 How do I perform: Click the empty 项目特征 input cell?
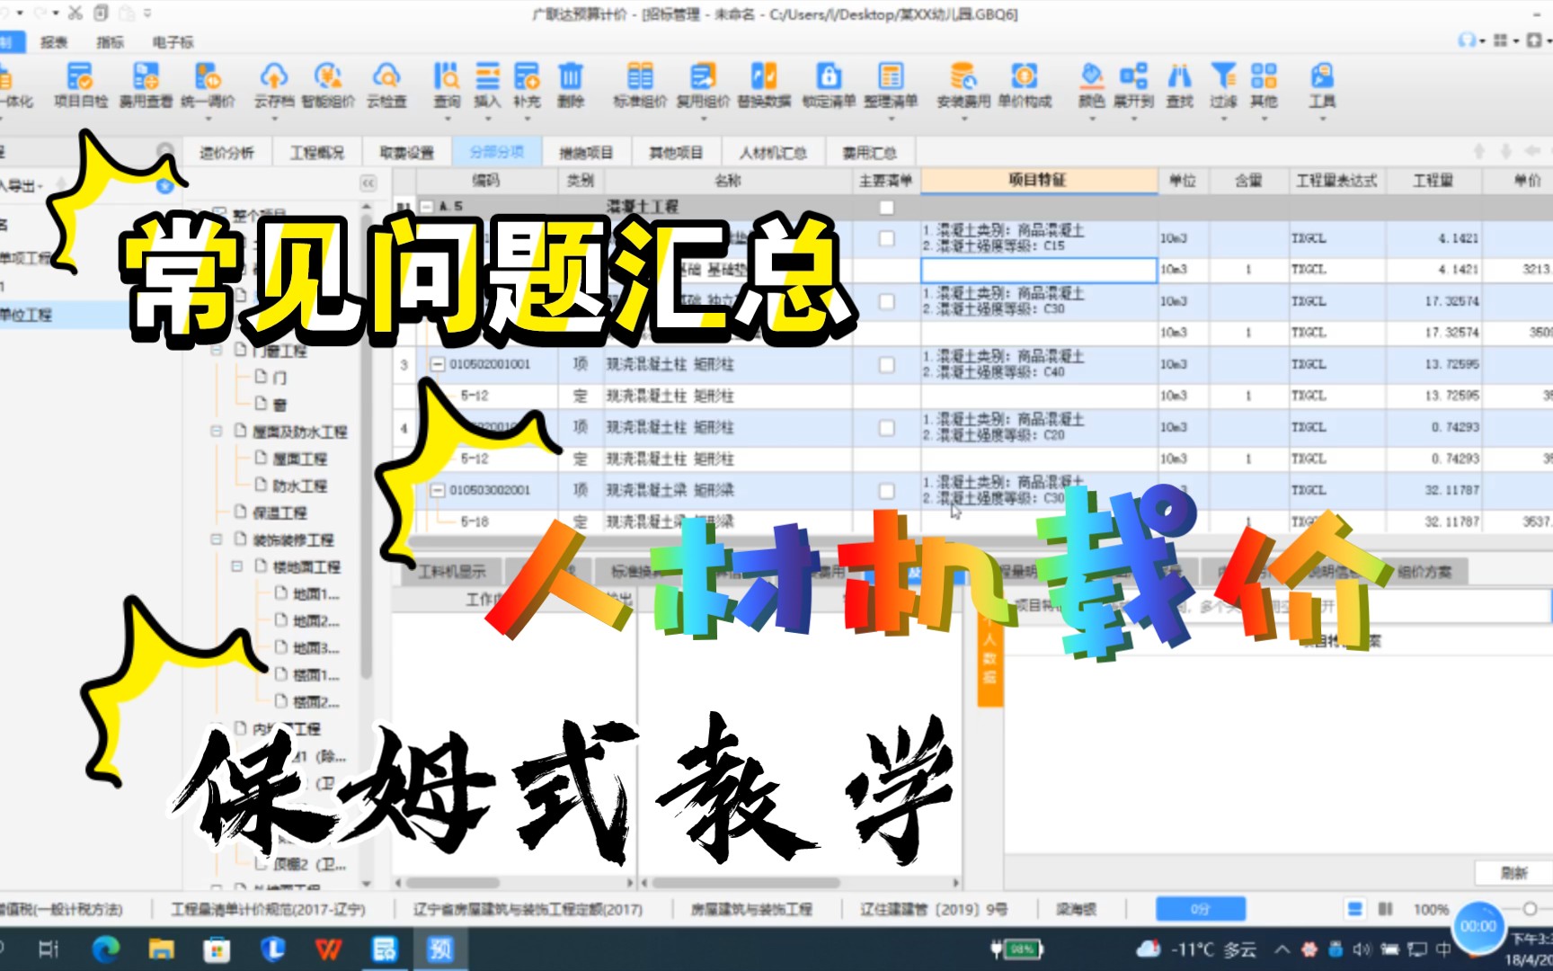click(x=1039, y=270)
